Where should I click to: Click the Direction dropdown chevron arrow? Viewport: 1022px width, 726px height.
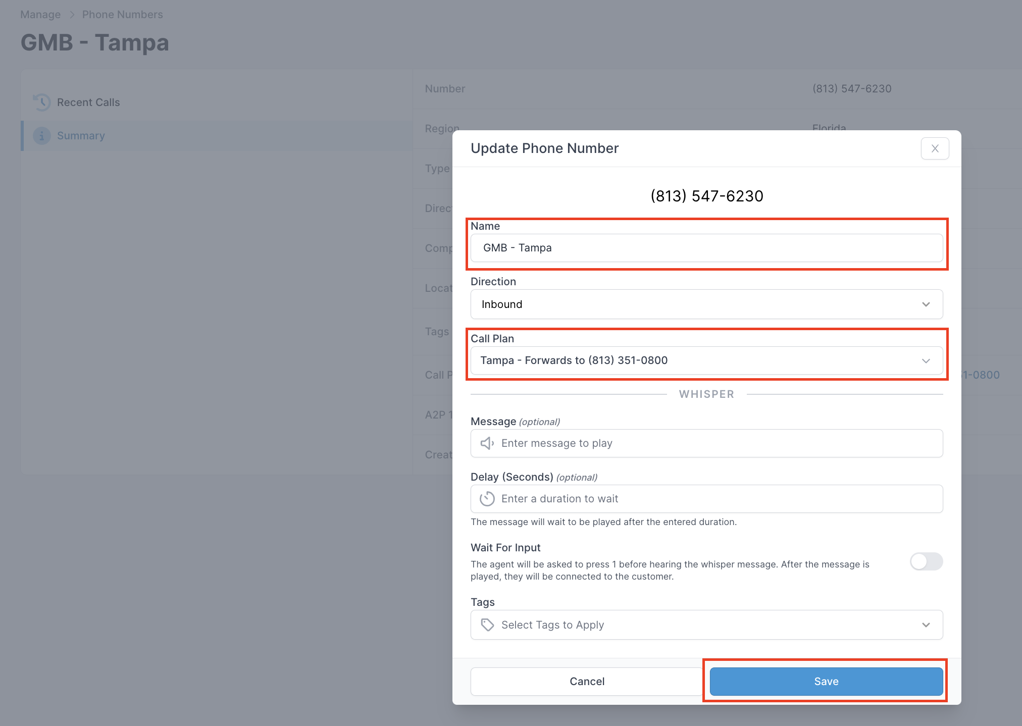(x=926, y=304)
